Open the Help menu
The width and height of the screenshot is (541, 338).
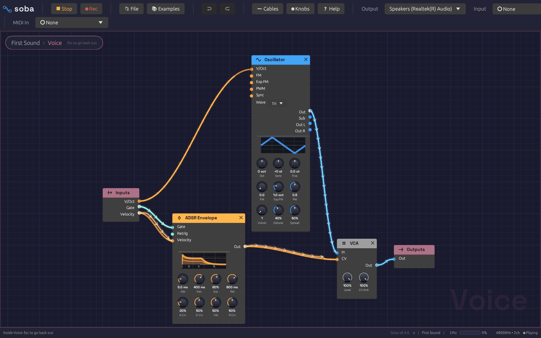[331, 9]
